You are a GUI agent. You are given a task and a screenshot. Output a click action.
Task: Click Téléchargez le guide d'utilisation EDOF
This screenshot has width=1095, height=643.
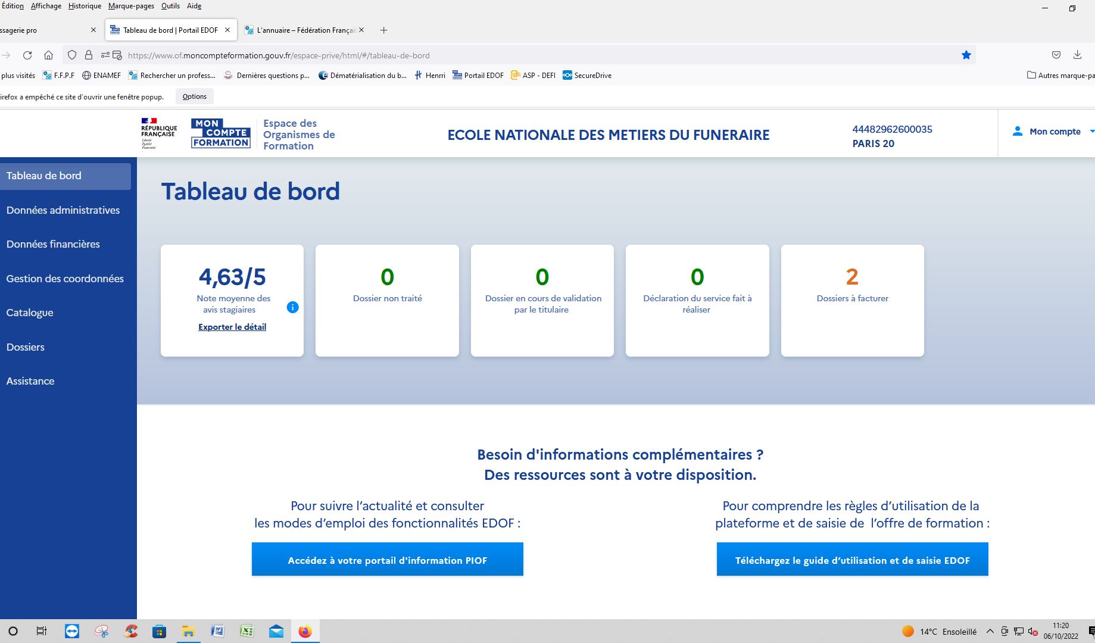853,559
